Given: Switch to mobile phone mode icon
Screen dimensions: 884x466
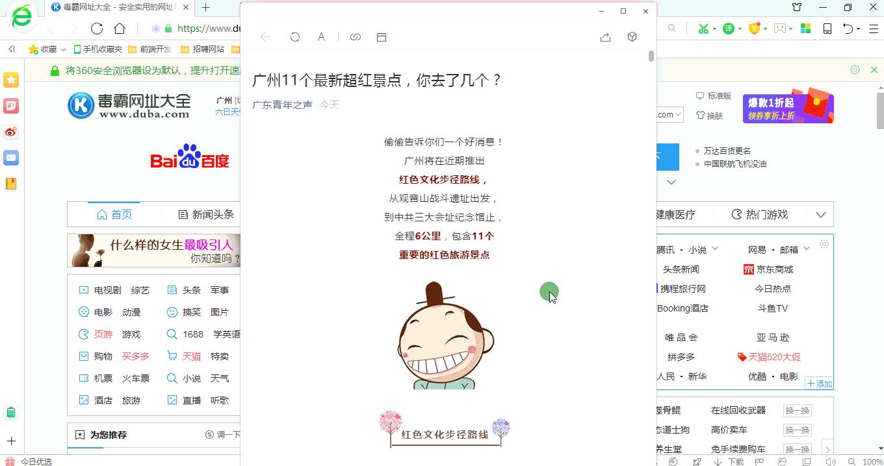Looking at the screenshot, I should tap(827, 29).
